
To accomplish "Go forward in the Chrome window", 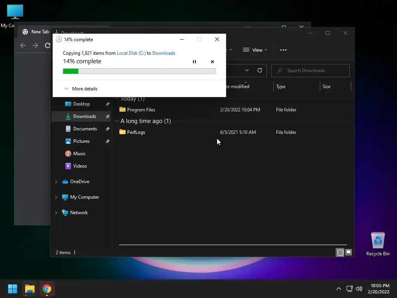I will (35, 45).
